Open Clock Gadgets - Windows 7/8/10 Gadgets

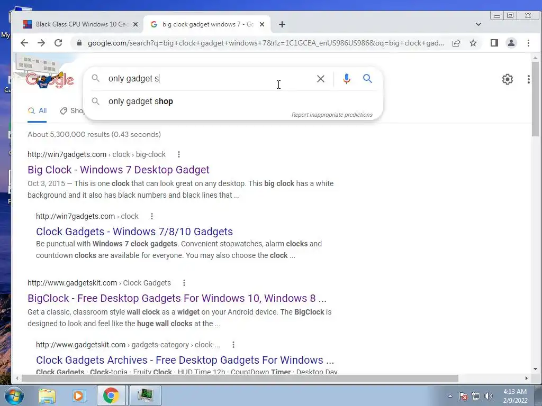pos(134,232)
